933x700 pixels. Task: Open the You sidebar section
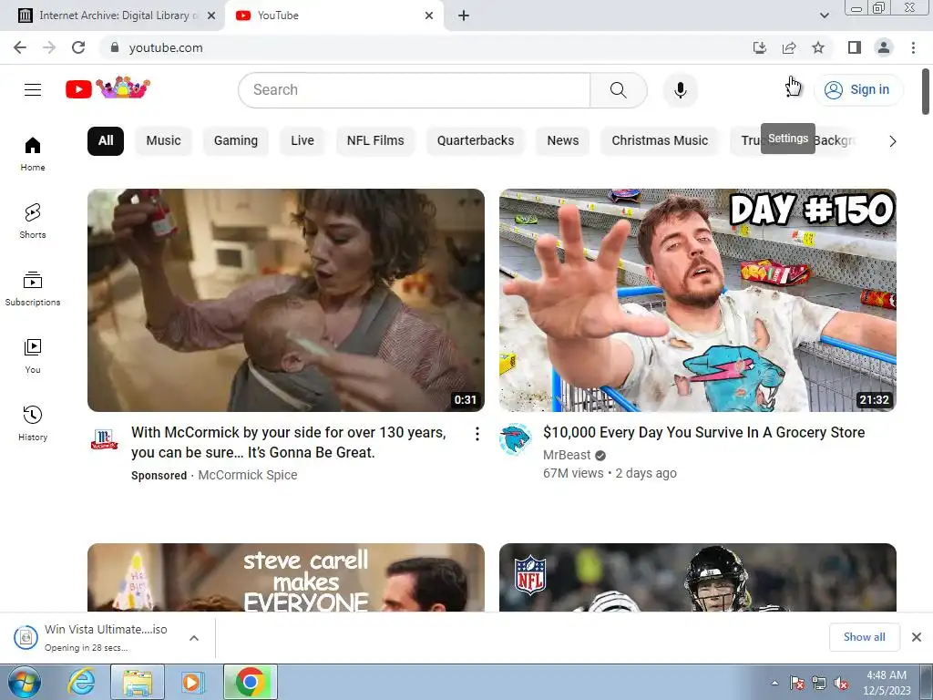(33, 356)
